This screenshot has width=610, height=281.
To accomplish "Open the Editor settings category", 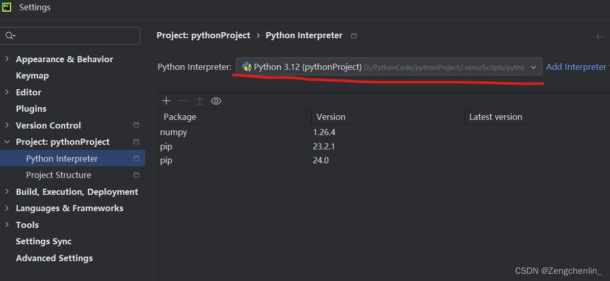I will point(29,92).
